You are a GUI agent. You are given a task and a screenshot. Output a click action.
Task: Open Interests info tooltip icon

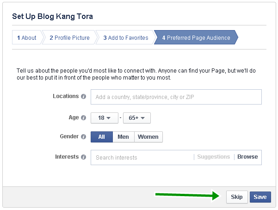click(x=84, y=157)
